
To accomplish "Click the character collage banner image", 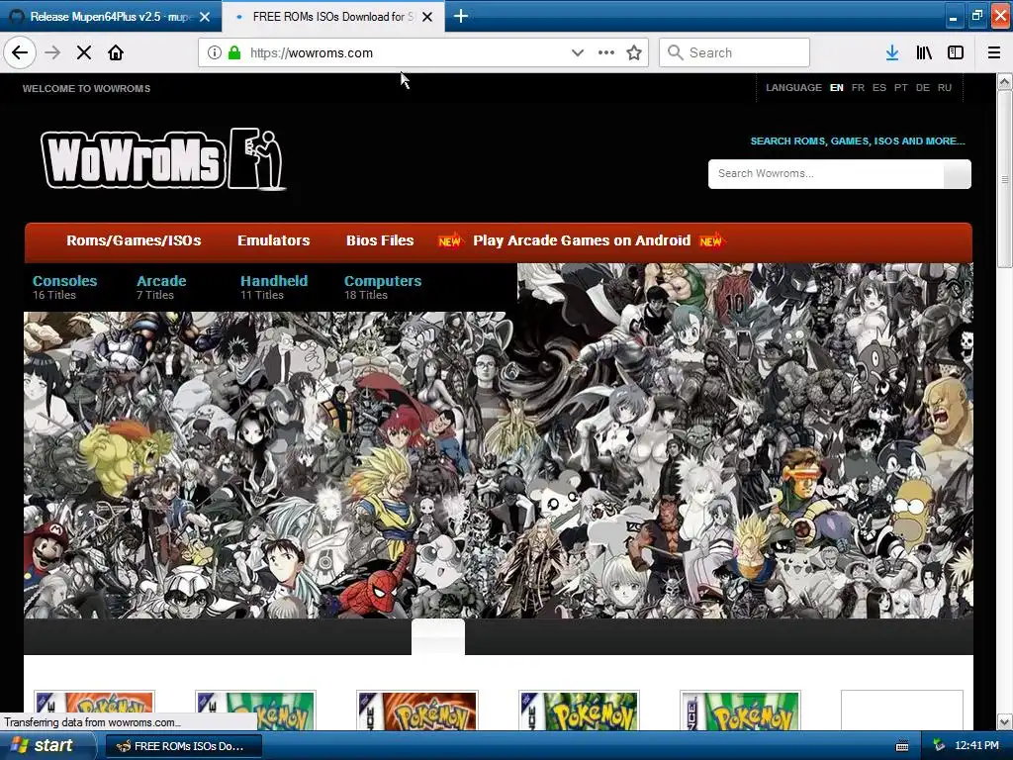I will click(499, 440).
